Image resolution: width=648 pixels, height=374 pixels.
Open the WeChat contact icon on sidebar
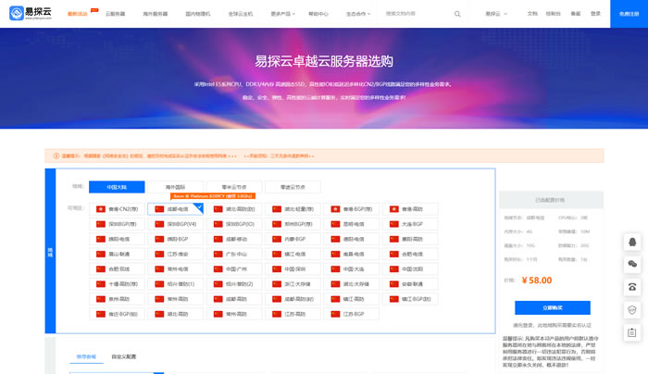pos(632,264)
